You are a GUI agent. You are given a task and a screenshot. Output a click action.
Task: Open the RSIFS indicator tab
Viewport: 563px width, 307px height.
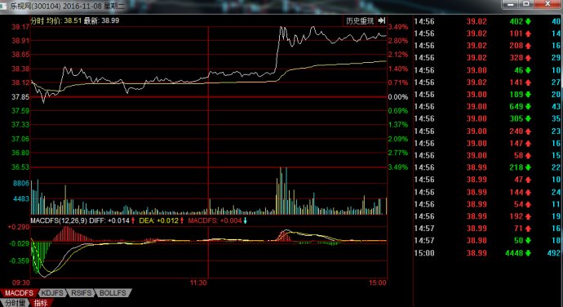[81, 293]
